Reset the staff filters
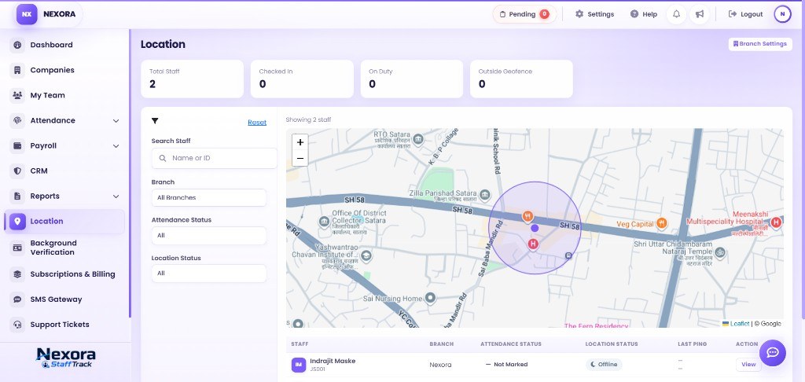This screenshot has width=805, height=382. (257, 122)
